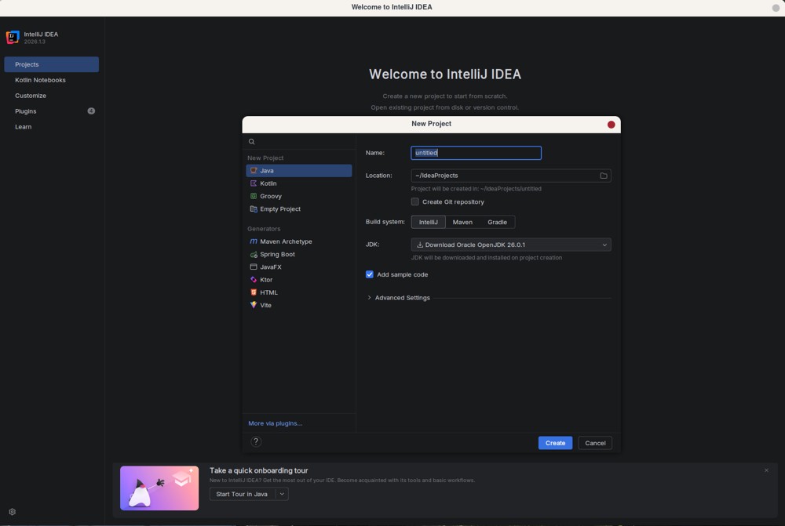Viewport: 785px width, 526px height.
Task: Go to the Plugins section
Action: click(x=51, y=111)
